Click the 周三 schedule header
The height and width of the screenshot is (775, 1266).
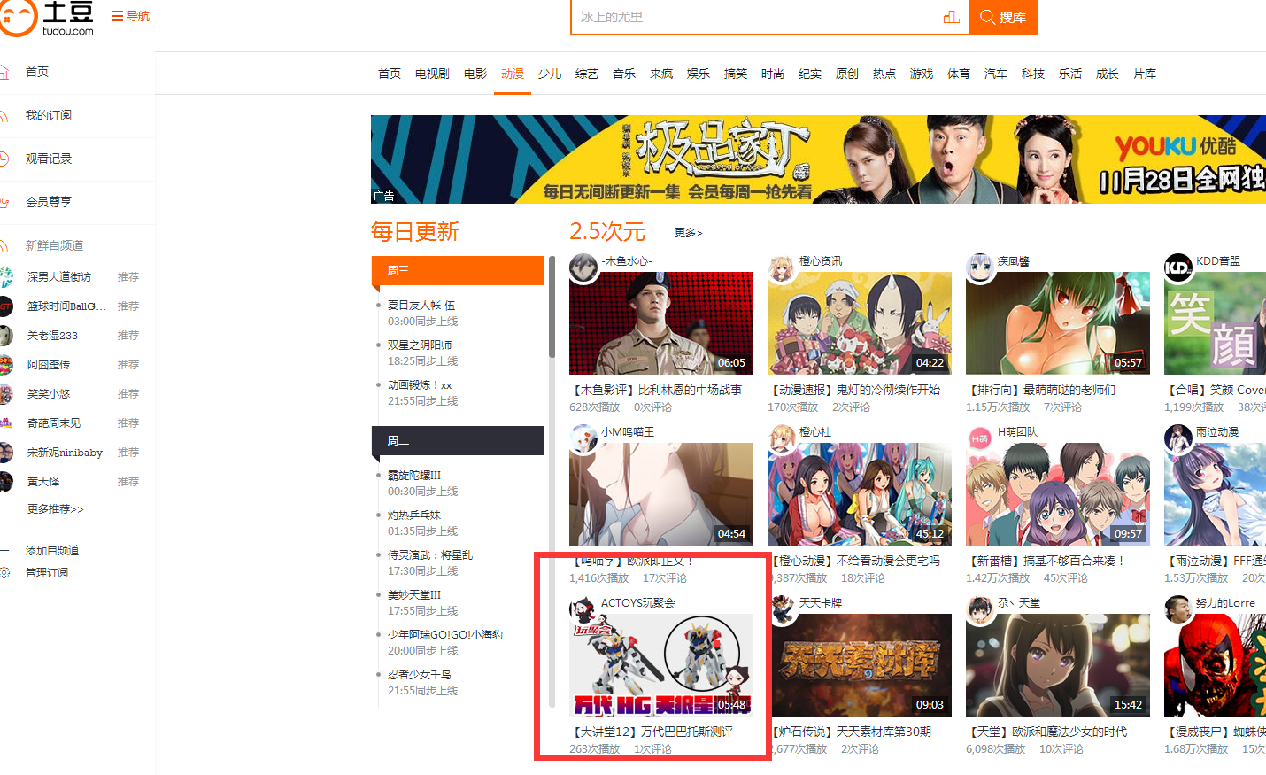click(458, 271)
